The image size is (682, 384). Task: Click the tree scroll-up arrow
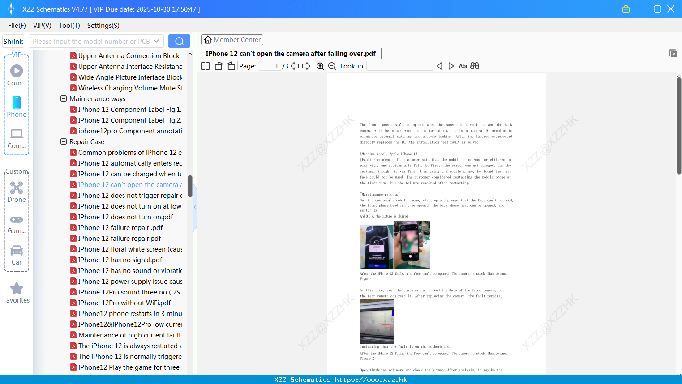(x=190, y=54)
